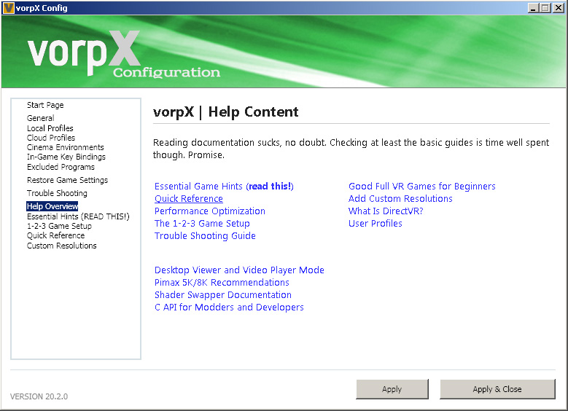Go to Cinema Environments
The width and height of the screenshot is (568, 411).
click(65, 147)
